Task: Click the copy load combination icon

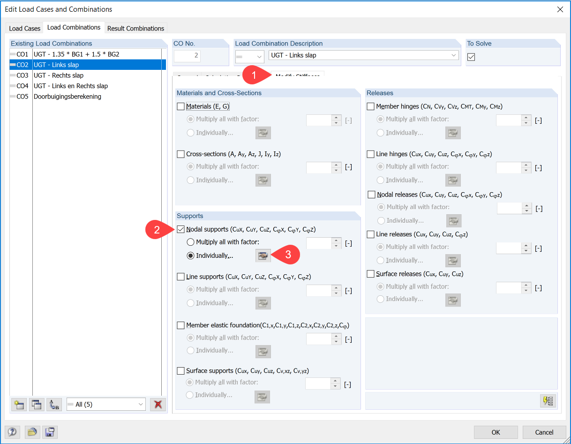Action: click(x=37, y=404)
